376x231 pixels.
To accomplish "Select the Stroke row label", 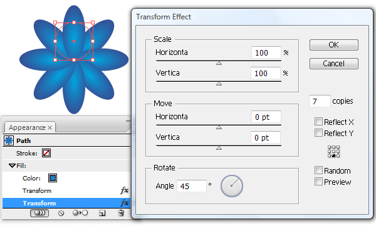I will (x=27, y=153).
